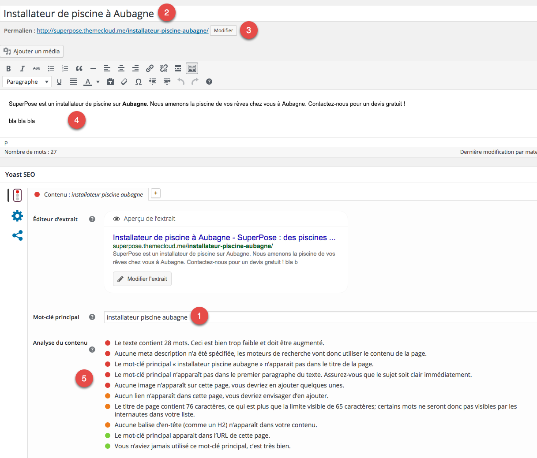Click 'Le texte contient 28 mots' analysis line
The image size is (537, 458).
[x=219, y=343]
